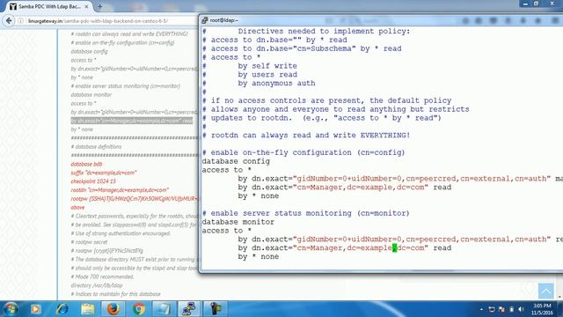The width and height of the screenshot is (563, 317).
Task: Show hidden tray icons arrow
Action: pyautogui.click(x=481, y=309)
